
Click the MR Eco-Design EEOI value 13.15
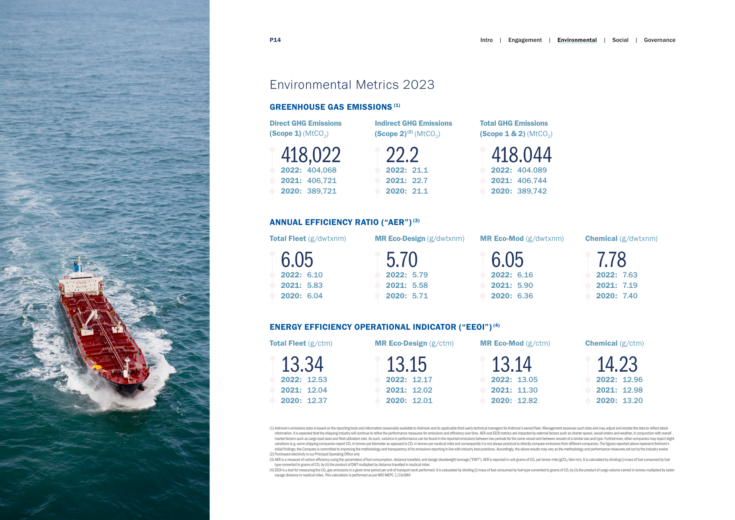[x=406, y=364]
